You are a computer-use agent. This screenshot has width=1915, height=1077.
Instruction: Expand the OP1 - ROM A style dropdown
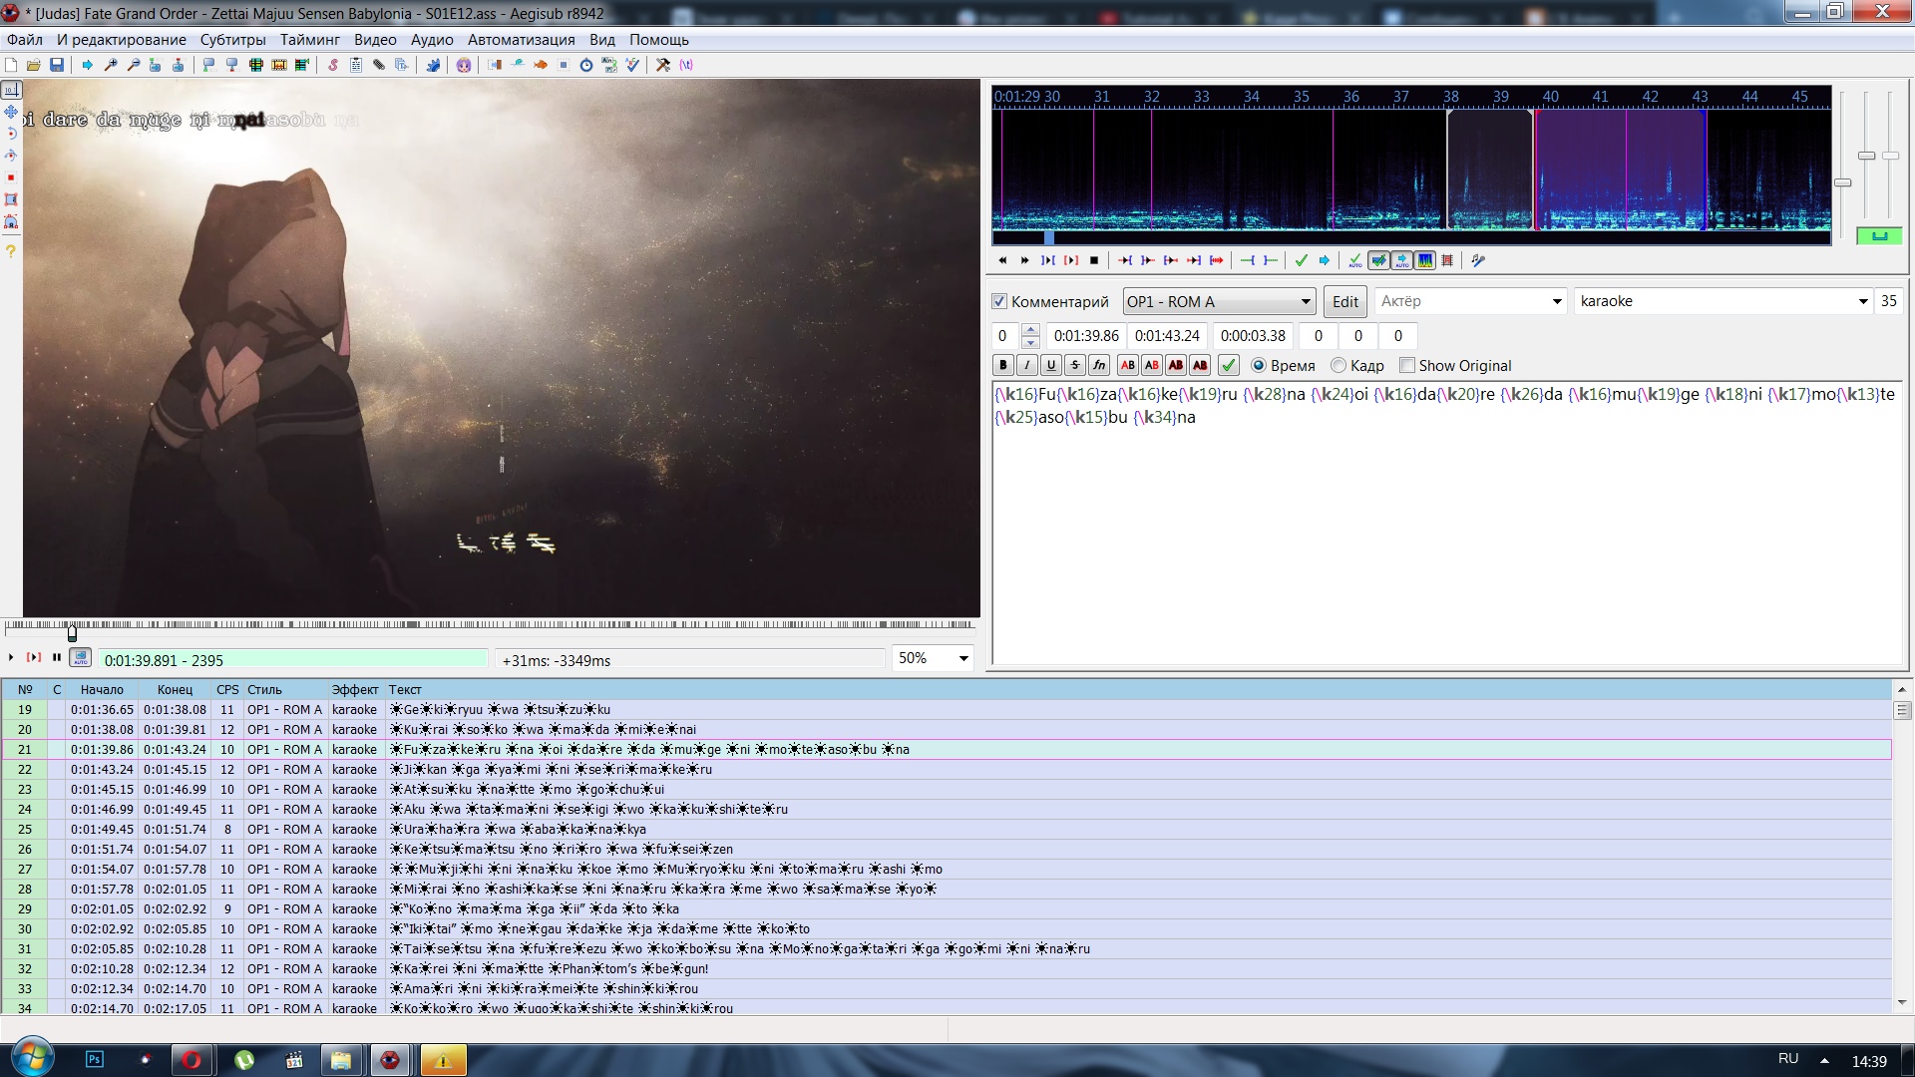click(x=1306, y=301)
